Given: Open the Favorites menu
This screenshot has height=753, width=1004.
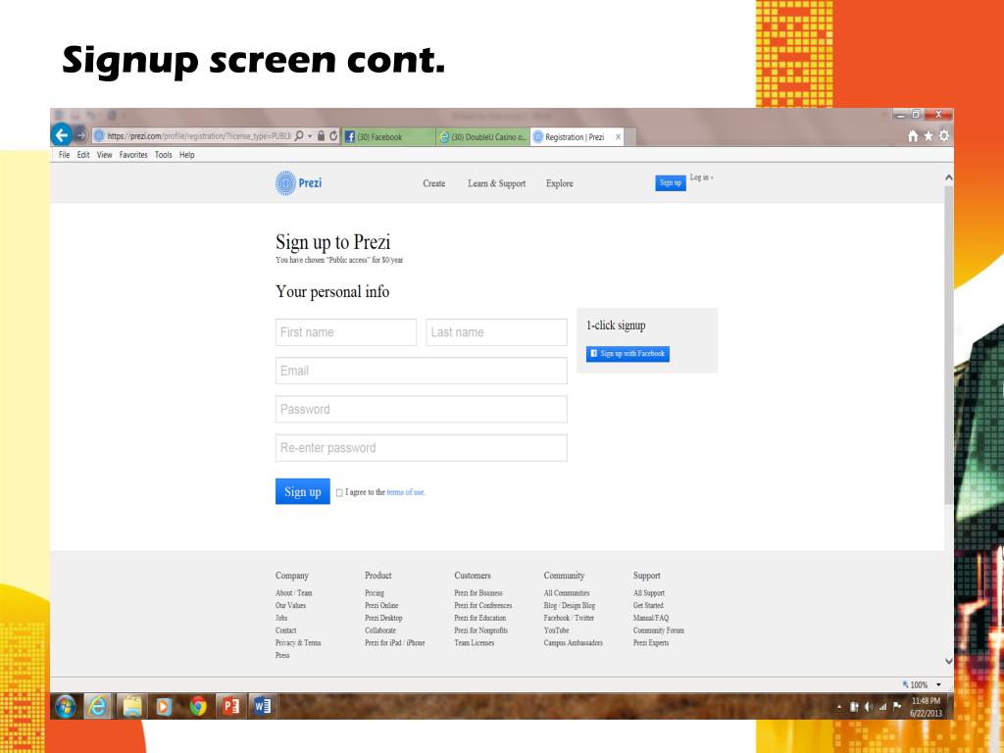Looking at the screenshot, I should [x=133, y=155].
